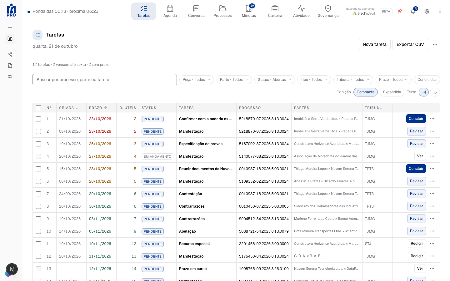Open the Tribunal filter dropdown
This screenshot has width=450, height=281.
(353, 80)
